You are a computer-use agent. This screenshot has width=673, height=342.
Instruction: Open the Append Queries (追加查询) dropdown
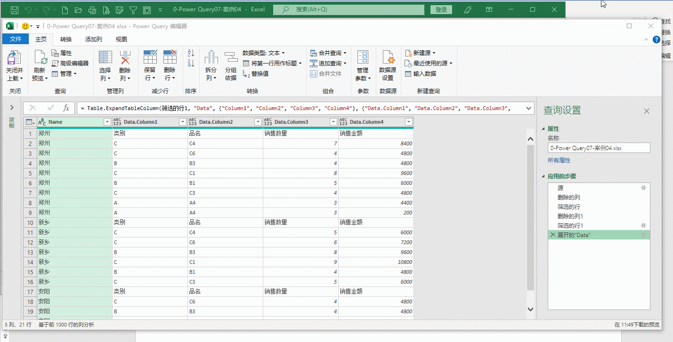tap(328, 63)
